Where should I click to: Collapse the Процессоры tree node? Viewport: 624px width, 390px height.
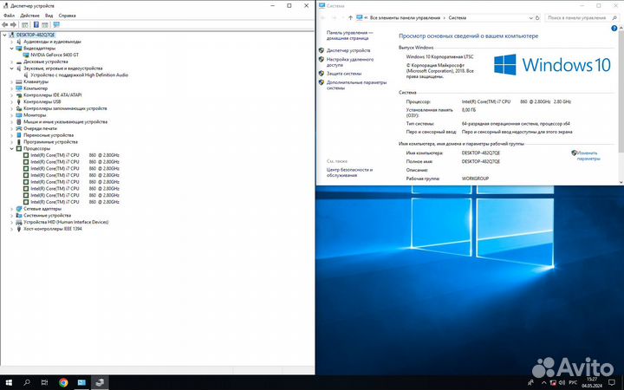tap(11, 148)
